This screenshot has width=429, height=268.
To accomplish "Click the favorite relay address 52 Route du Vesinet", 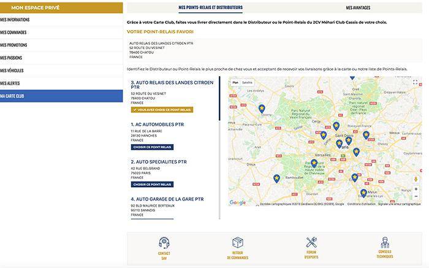I will (147, 48).
